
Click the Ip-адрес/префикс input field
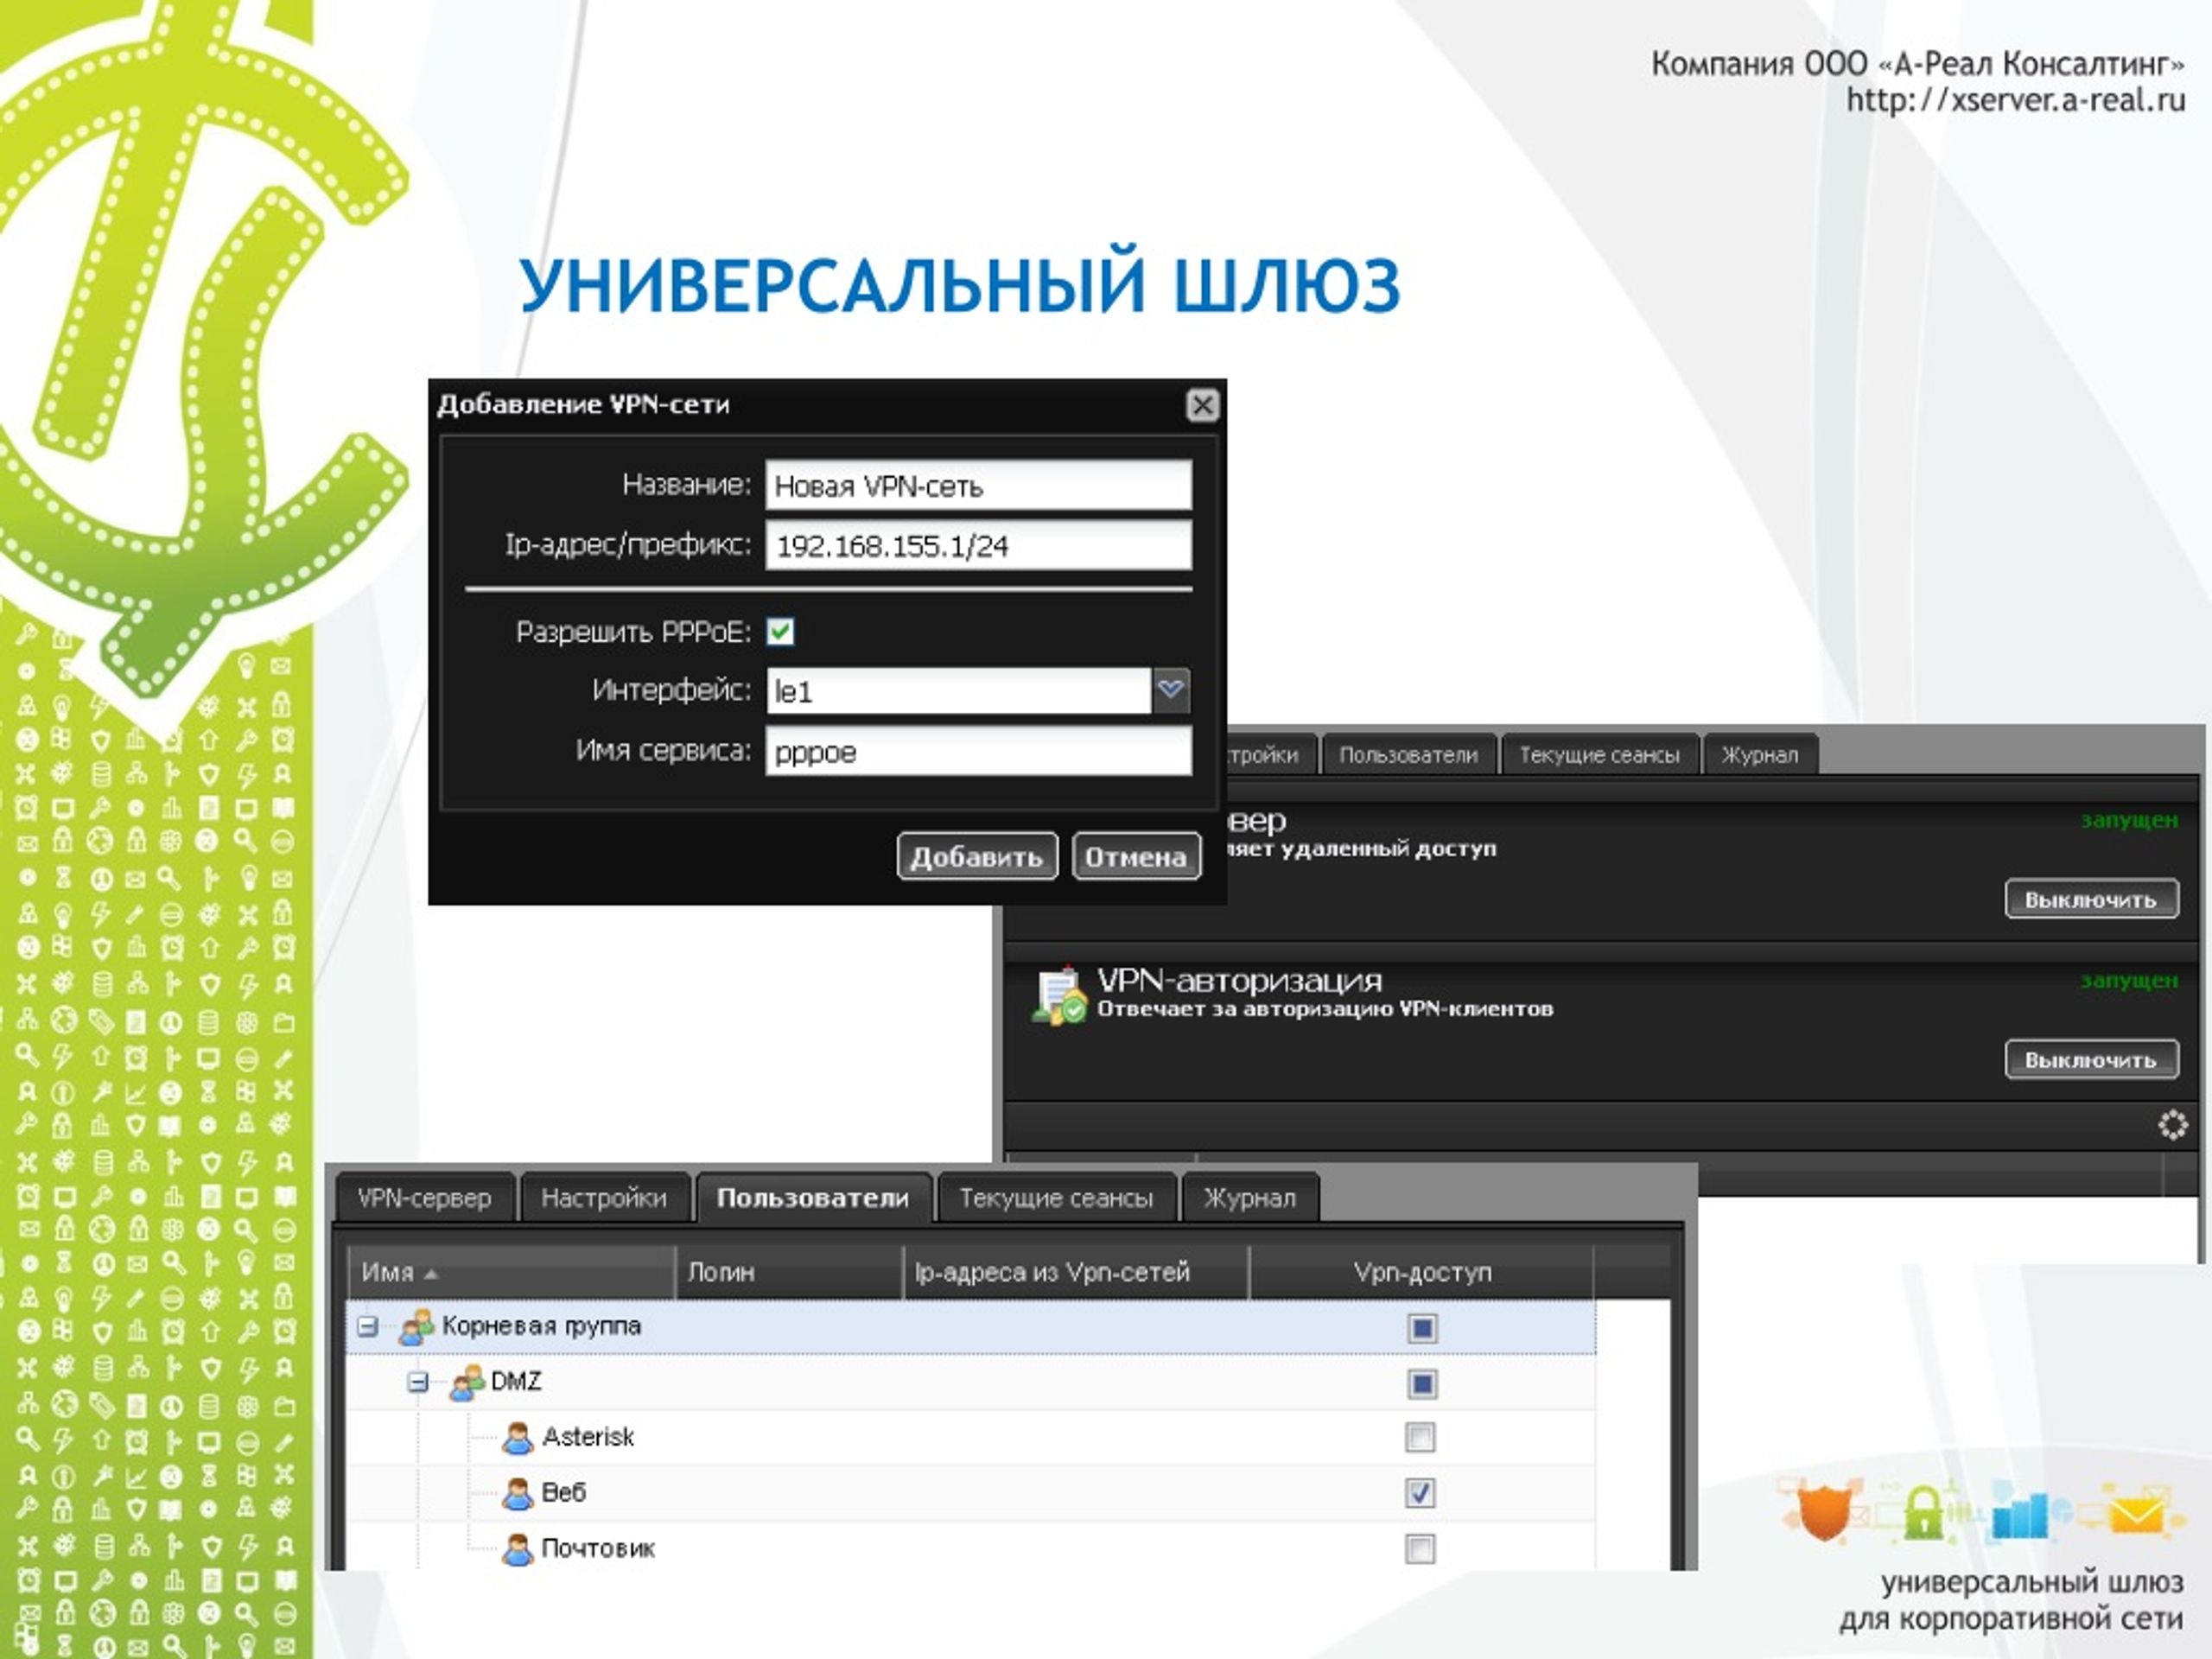point(978,545)
